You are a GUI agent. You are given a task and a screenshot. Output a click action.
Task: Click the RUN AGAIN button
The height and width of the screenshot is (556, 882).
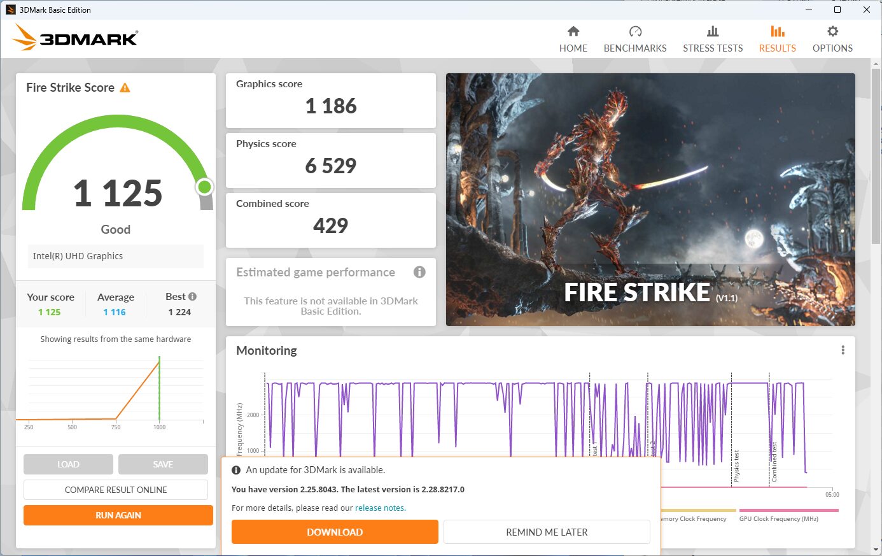[118, 515]
